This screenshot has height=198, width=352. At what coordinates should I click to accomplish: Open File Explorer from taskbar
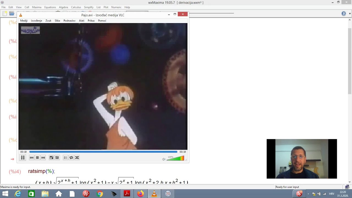click(x=45, y=194)
